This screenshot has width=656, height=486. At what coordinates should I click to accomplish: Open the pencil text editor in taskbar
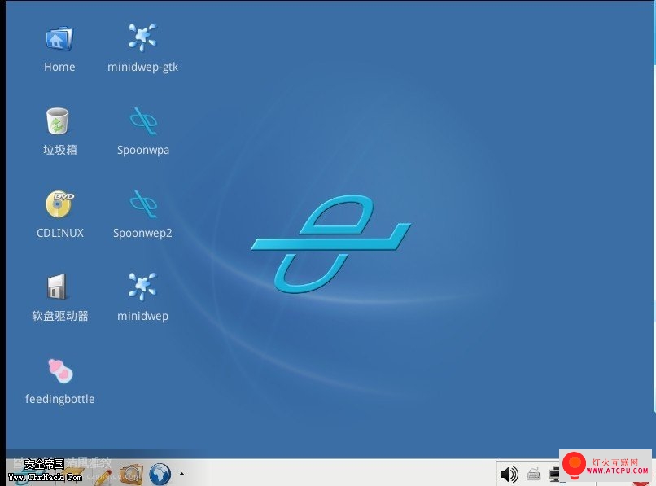pos(103,476)
